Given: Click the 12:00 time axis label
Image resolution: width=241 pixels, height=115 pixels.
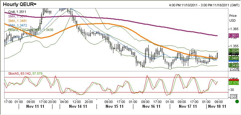Looking at the screenshot, I should click(x=77, y=101).
